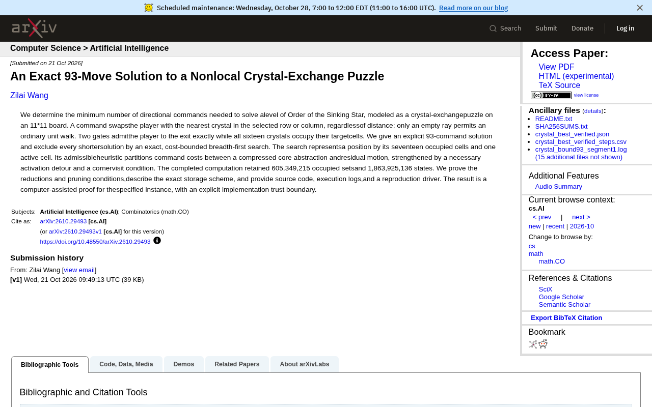Viewport: 652px width, 407px height.
Task: Open crystal_bound93_segment1.log file
Action: (x=581, y=150)
